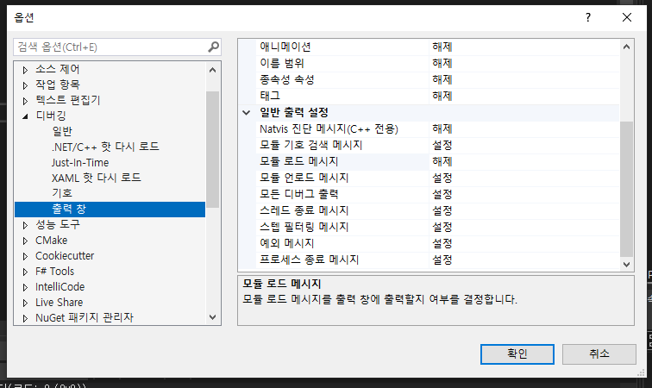Expand the CMake tree node
Image resolution: width=652 pixels, height=388 pixels.
pos(25,241)
